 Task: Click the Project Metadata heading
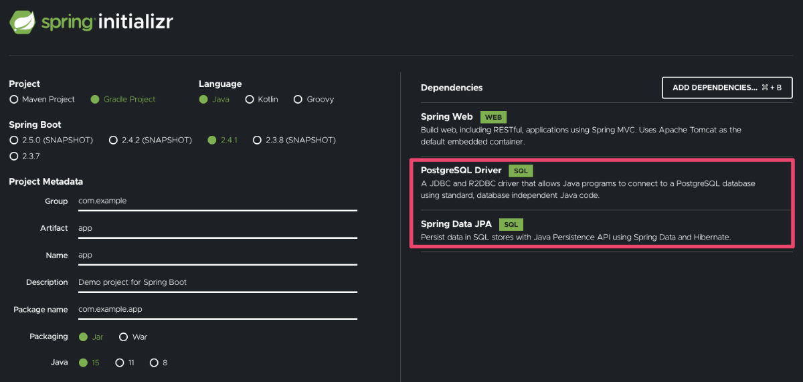coord(46,181)
